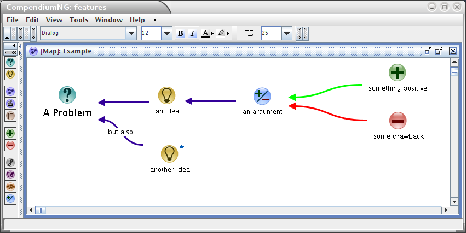Select the Decision handshake tool in the palette

[10, 187]
